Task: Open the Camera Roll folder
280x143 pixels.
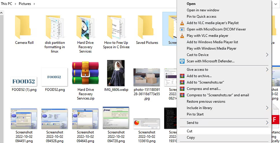Action: coord(24,27)
